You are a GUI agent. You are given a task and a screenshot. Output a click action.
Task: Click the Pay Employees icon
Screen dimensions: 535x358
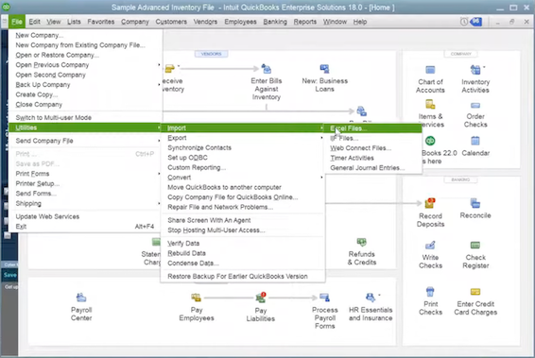point(196,298)
